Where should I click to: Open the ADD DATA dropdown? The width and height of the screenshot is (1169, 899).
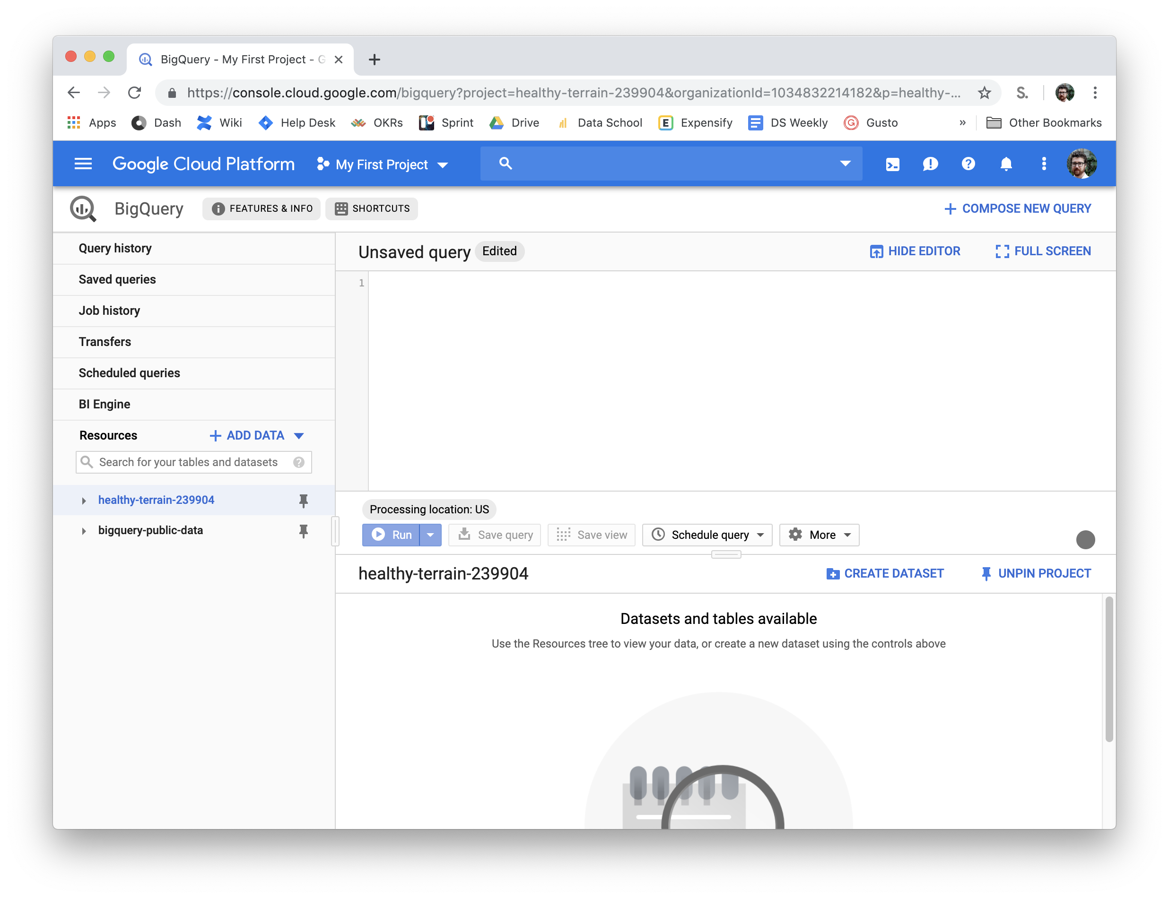[x=257, y=436]
